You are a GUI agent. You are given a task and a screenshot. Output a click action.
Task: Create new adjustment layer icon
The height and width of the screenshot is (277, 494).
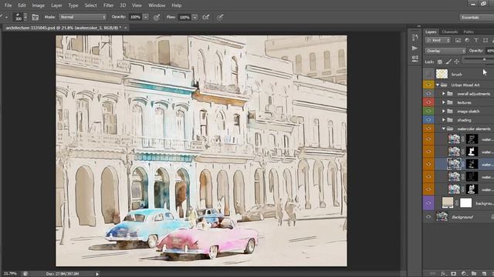pyautogui.click(x=464, y=274)
